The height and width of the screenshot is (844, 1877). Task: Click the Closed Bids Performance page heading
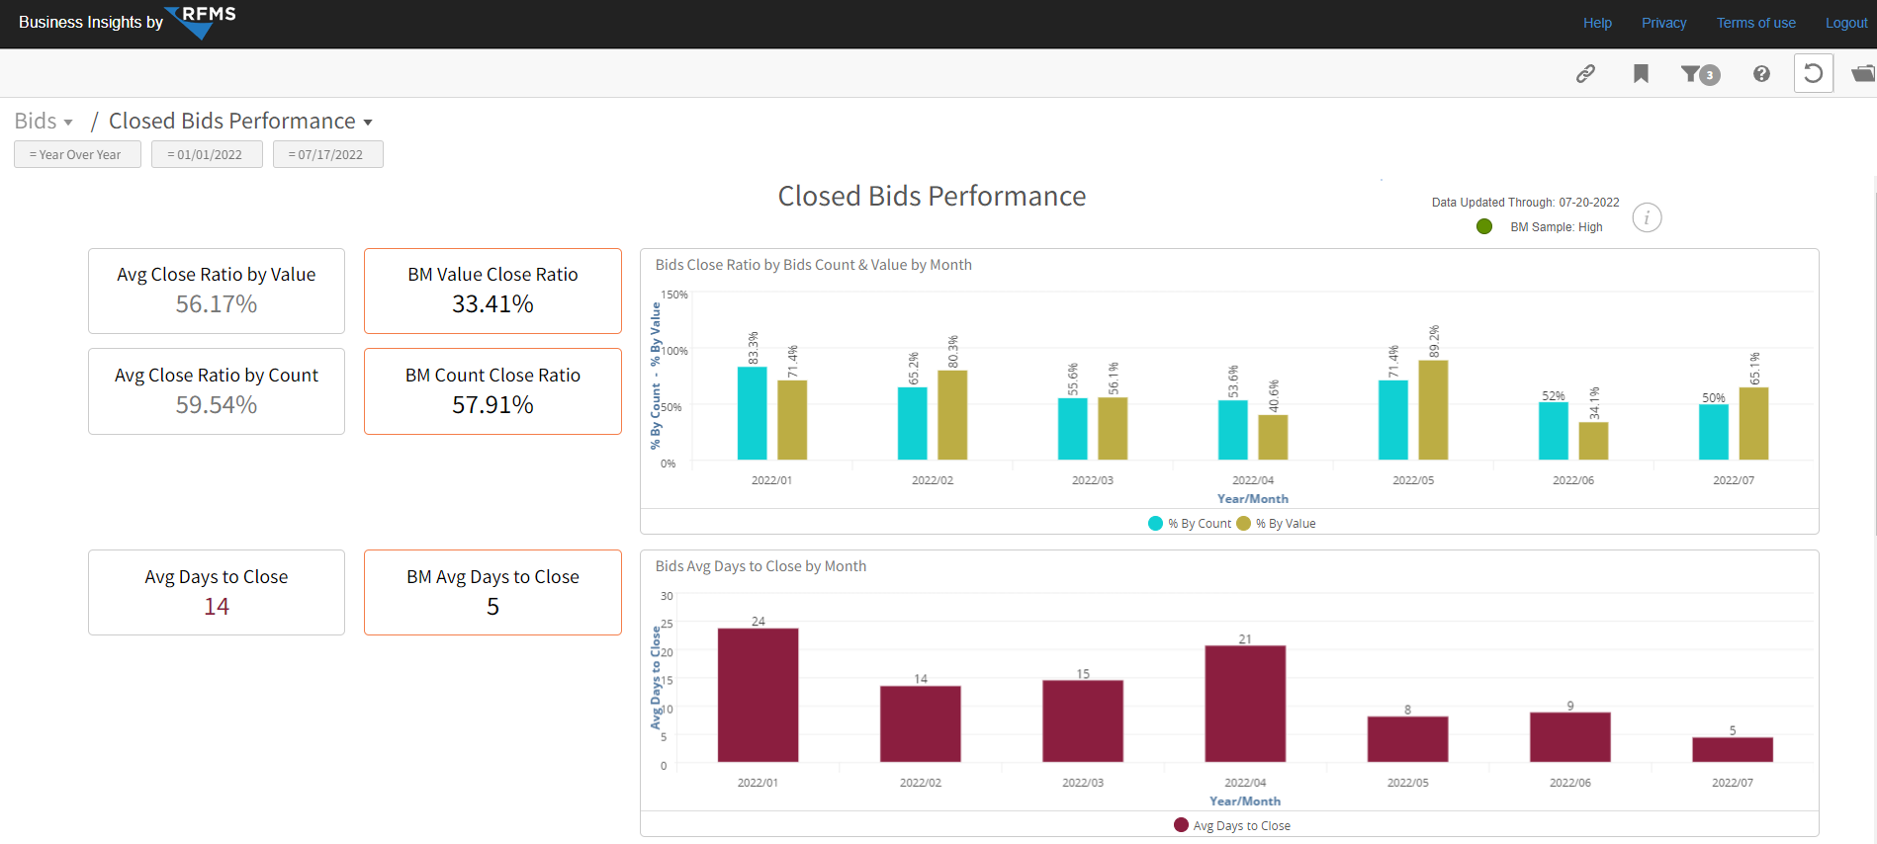[932, 196]
